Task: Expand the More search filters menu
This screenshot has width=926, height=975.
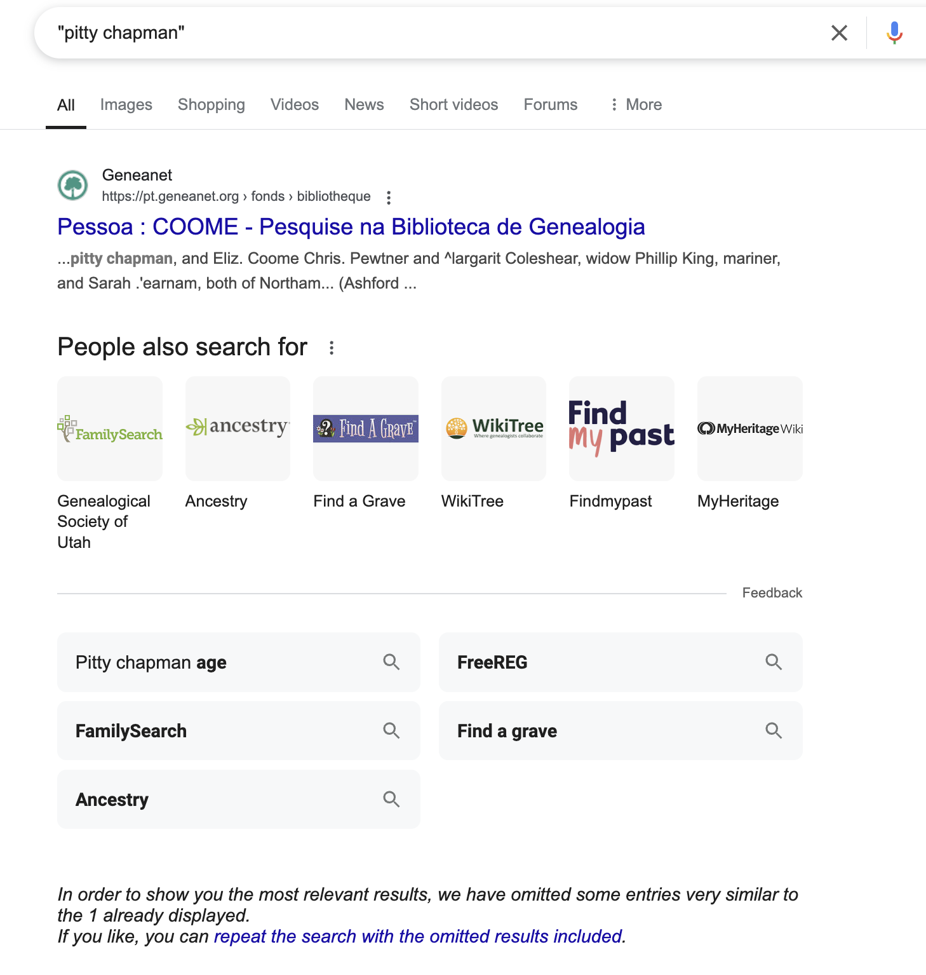Action: pos(635,105)
